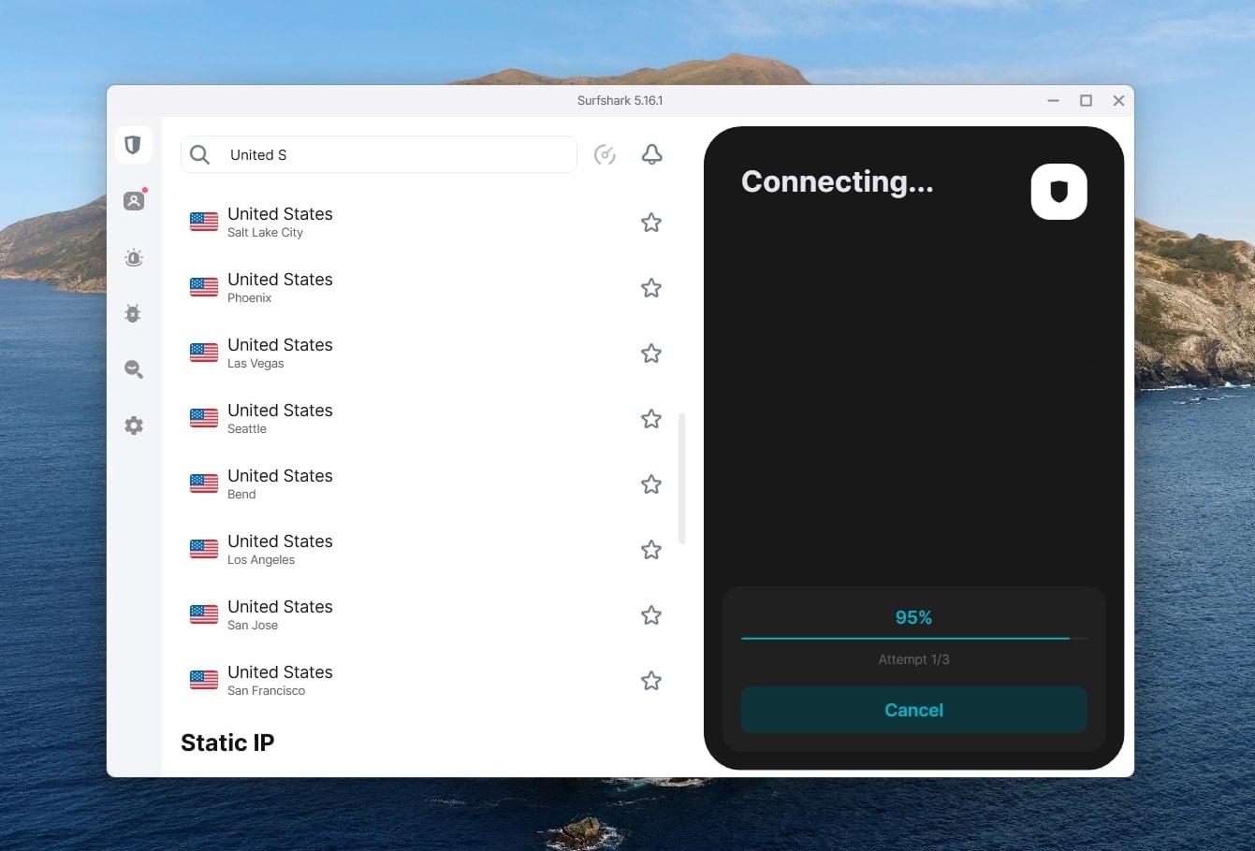The image size is (1255, 851).
Task: Open the Search feature in the sidebar
Action: (x=133, y=369)
